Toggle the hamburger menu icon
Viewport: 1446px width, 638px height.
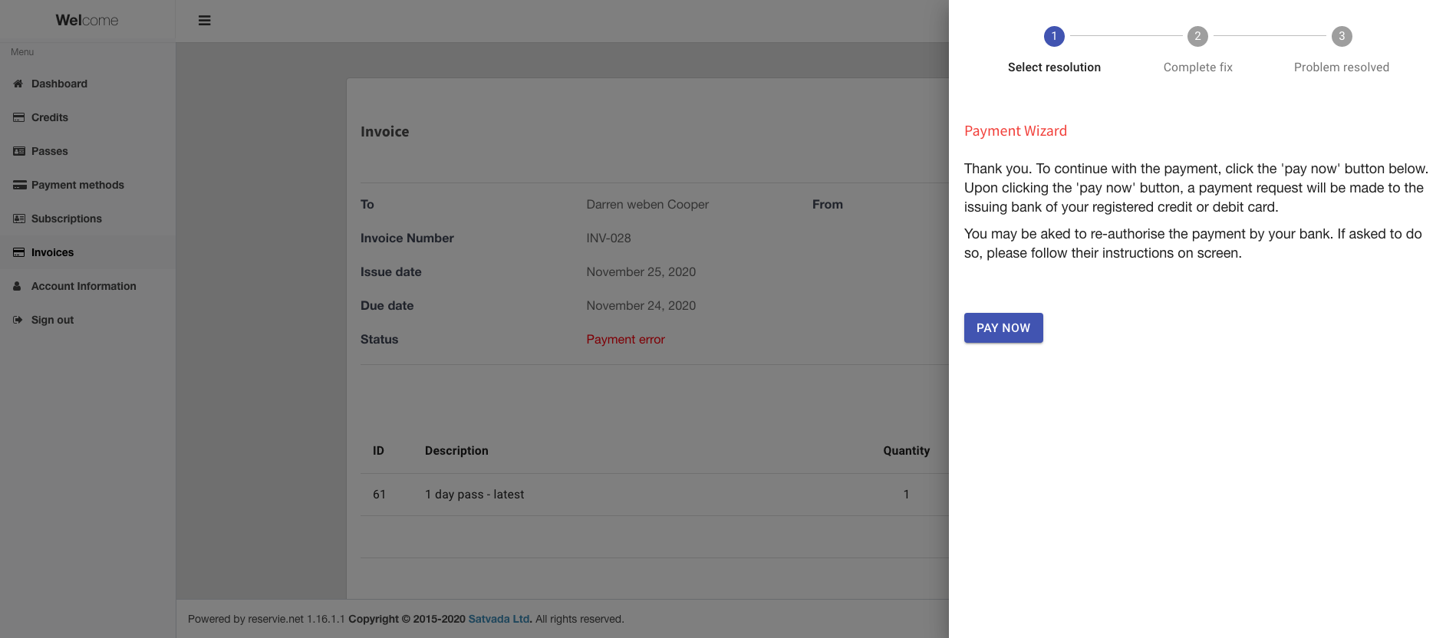pyautogui.click(x=204, y=21)
